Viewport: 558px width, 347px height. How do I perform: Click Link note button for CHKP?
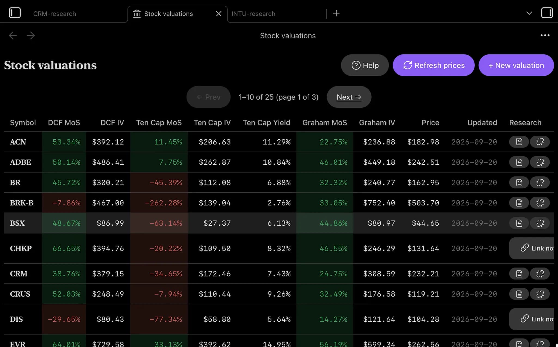(x=532, y=248)
